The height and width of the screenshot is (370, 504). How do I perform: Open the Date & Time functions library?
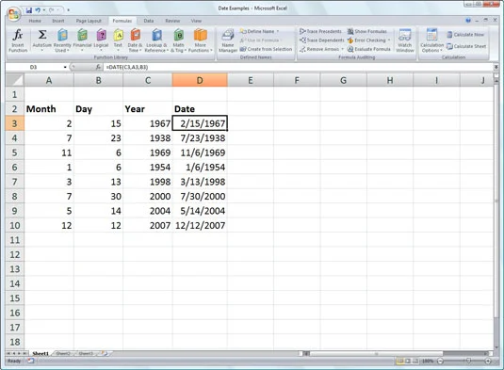point(135,40)
